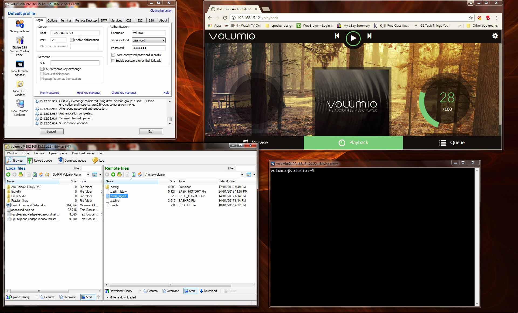Click Chrome back arrow
Viewport: 518px width, 313px height.
point(210,18)
